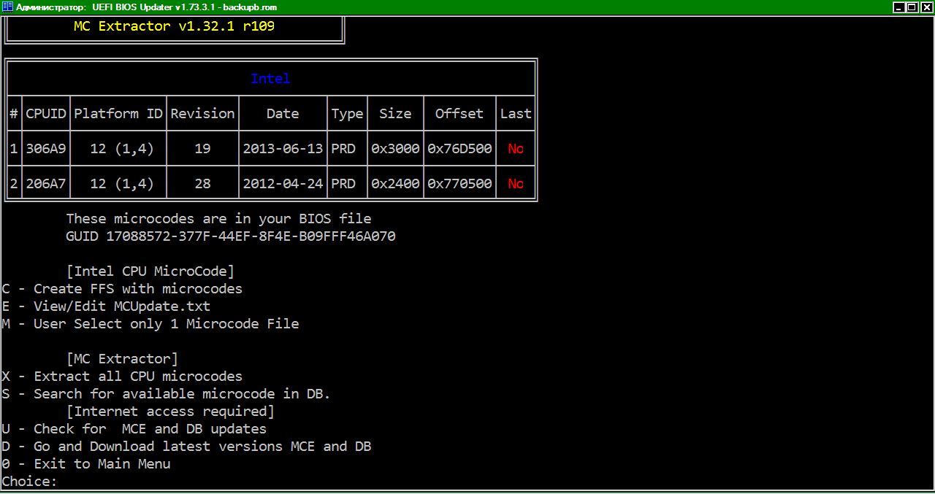Image resolution: width=935 pixels, height=494 pixels.
Task: Click option 'S - Search for available microcode in DB'
Action: point(166,394)
